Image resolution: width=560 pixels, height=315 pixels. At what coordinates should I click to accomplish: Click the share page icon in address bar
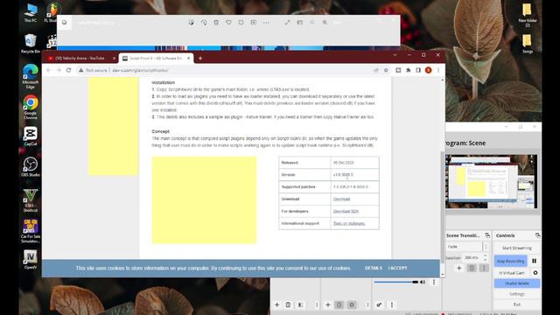point(376,70)
